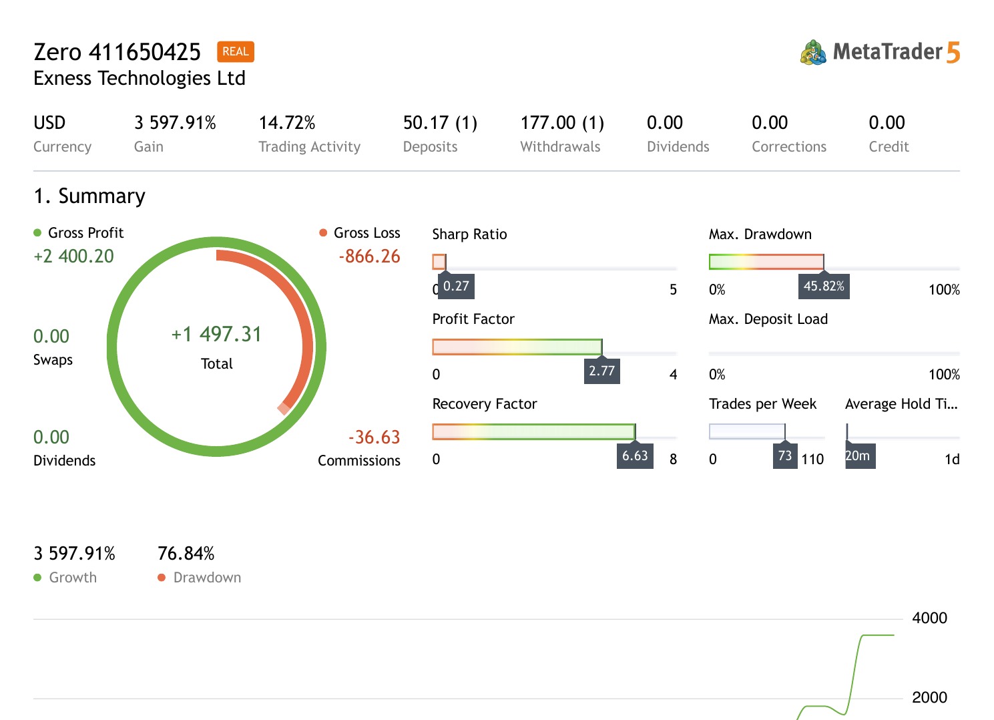Click the 76.84% Drawdown value
The height and width of the screenshot is (720, 994).
click(x=186, y=554)
